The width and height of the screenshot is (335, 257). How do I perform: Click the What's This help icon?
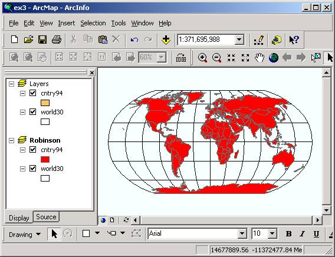click(294, 39)
